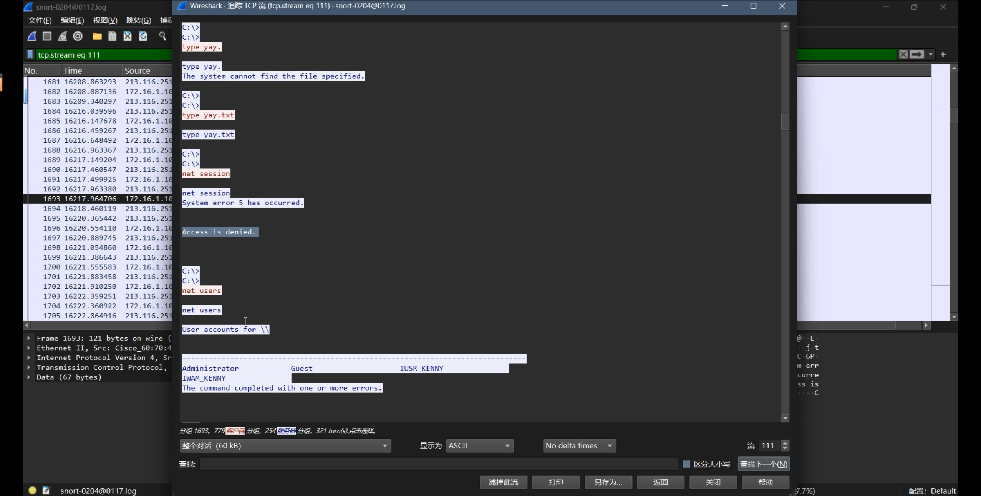Click the 滤掉此流 button
The image size is (981, 496).
503,482
